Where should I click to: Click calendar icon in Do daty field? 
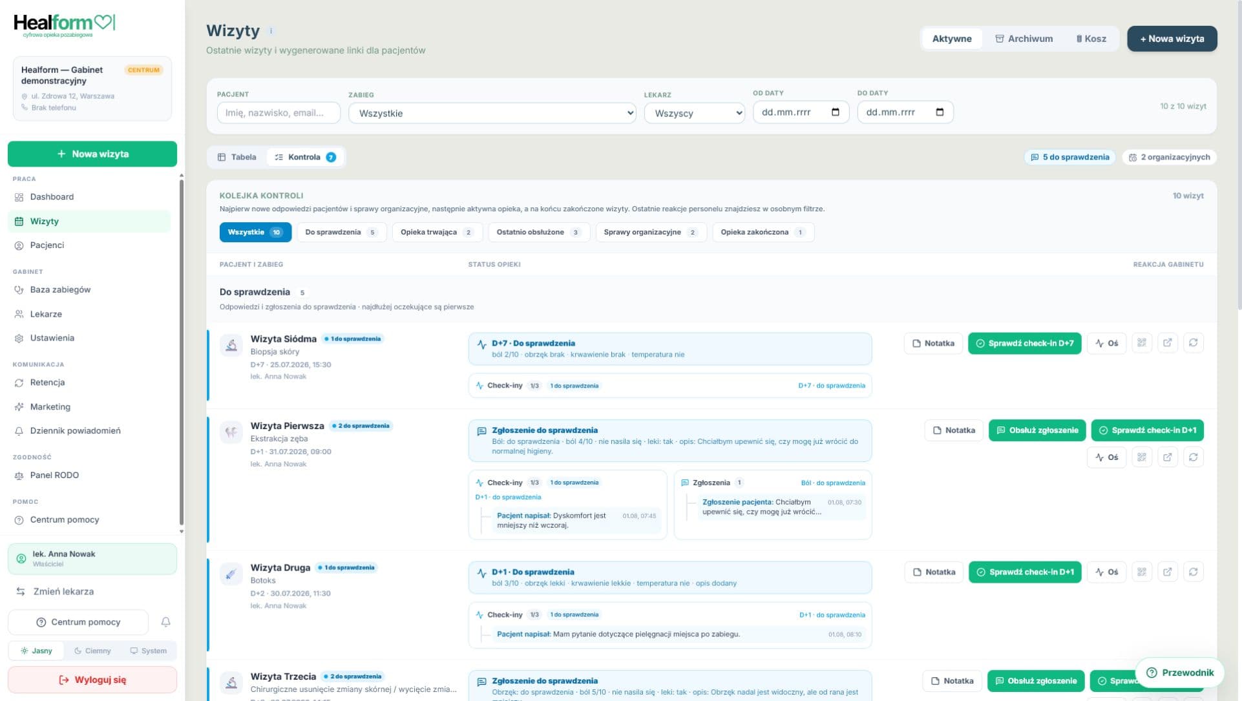click(940, 112)
